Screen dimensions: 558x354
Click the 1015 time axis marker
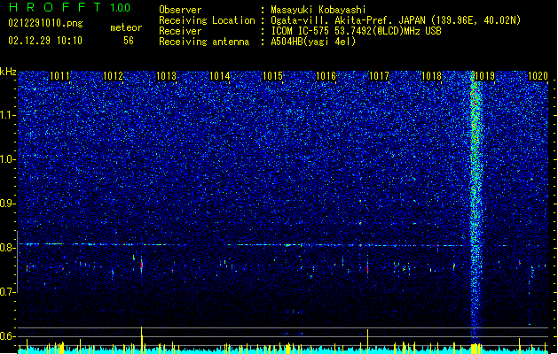tap(272, 76)
